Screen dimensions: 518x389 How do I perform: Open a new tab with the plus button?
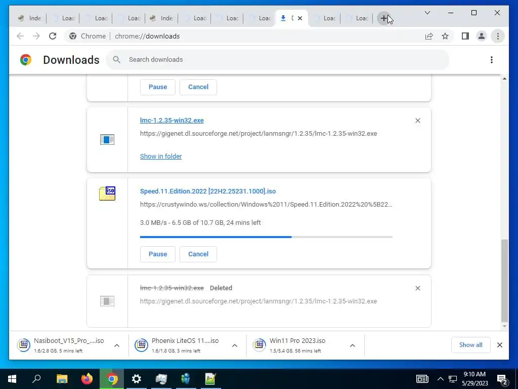point(383,18)
